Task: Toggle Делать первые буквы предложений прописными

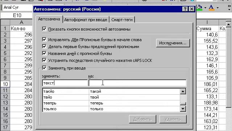Action: (x=44, y=46)
